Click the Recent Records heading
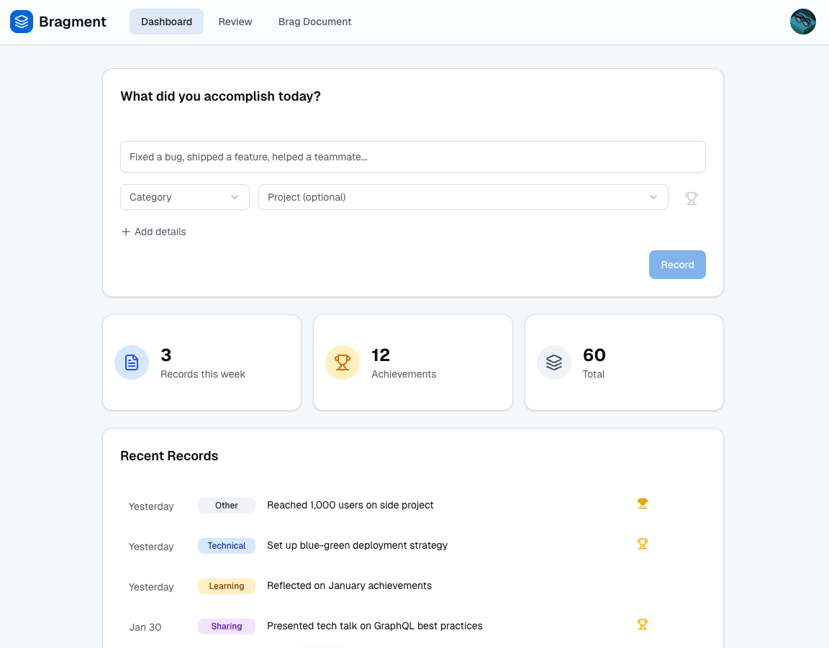This screenshot has width=829, height=648. pyautogui.click(x=169, y=456)
